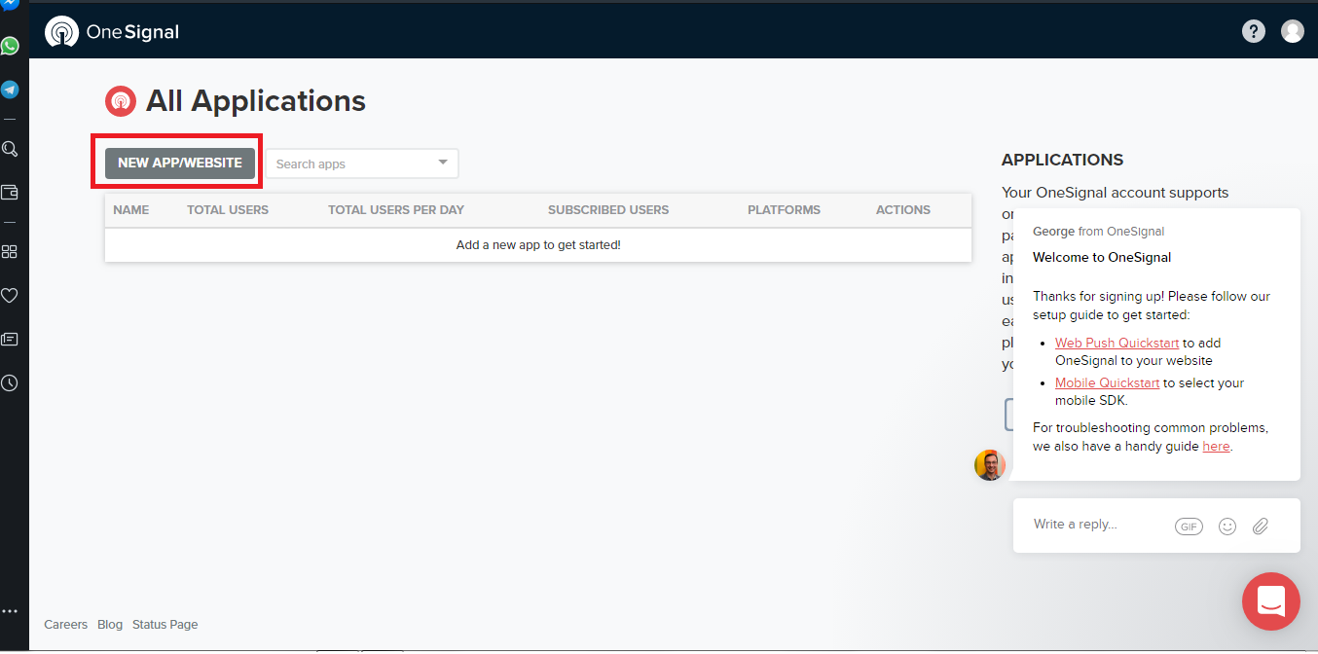
Task: Click the OneSignal logo in header
Action: (112, 32)
